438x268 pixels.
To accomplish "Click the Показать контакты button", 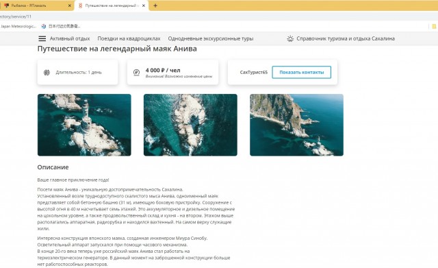I will click(302, 72).
